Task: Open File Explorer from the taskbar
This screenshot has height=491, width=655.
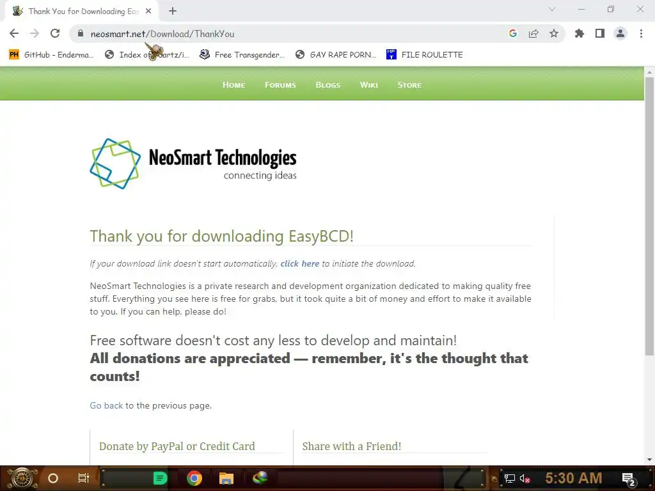Action: (x=226, y=478)
